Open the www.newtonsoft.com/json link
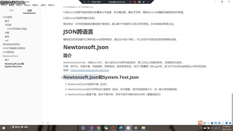 tap(90, 70)
